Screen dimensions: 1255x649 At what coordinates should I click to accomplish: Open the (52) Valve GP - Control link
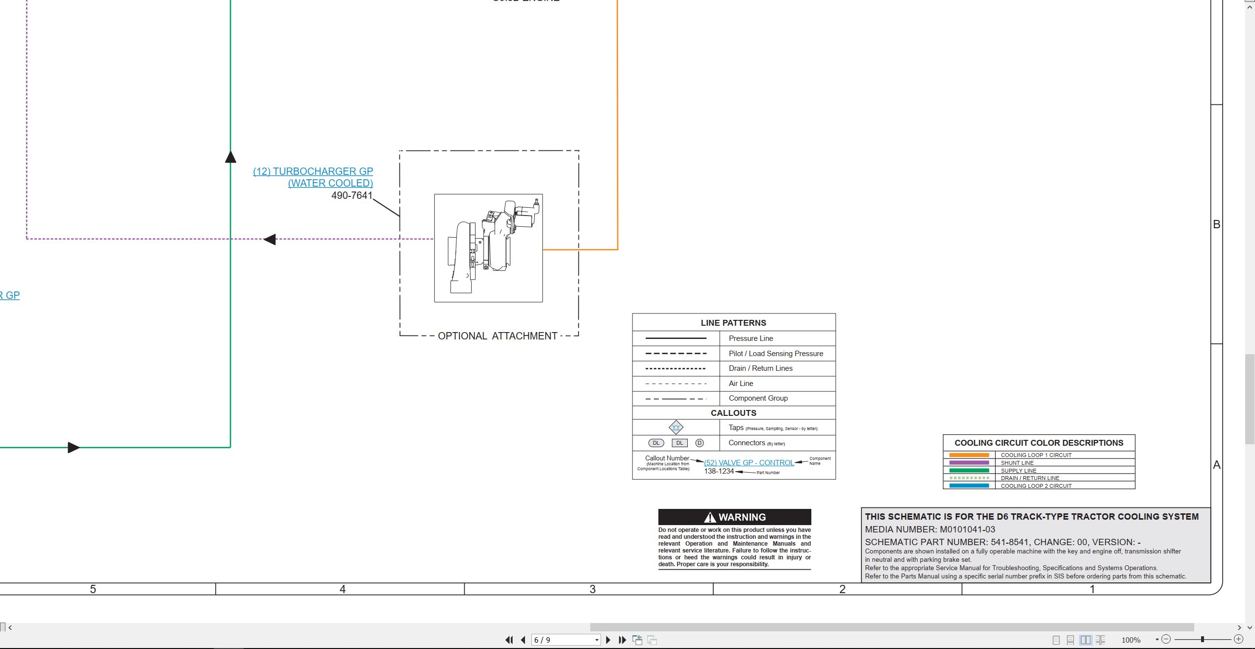click(749, 463)
